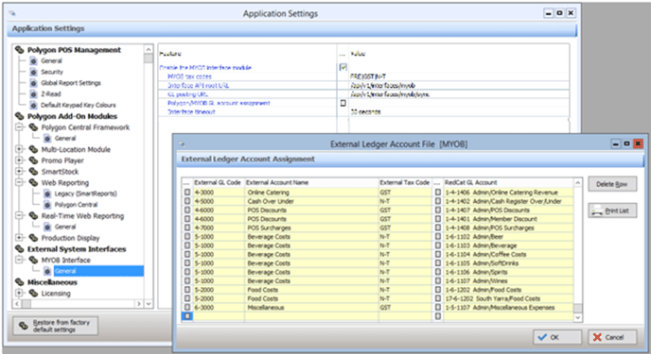Click the Production Display module icon
651x354 pixels.
34,238
